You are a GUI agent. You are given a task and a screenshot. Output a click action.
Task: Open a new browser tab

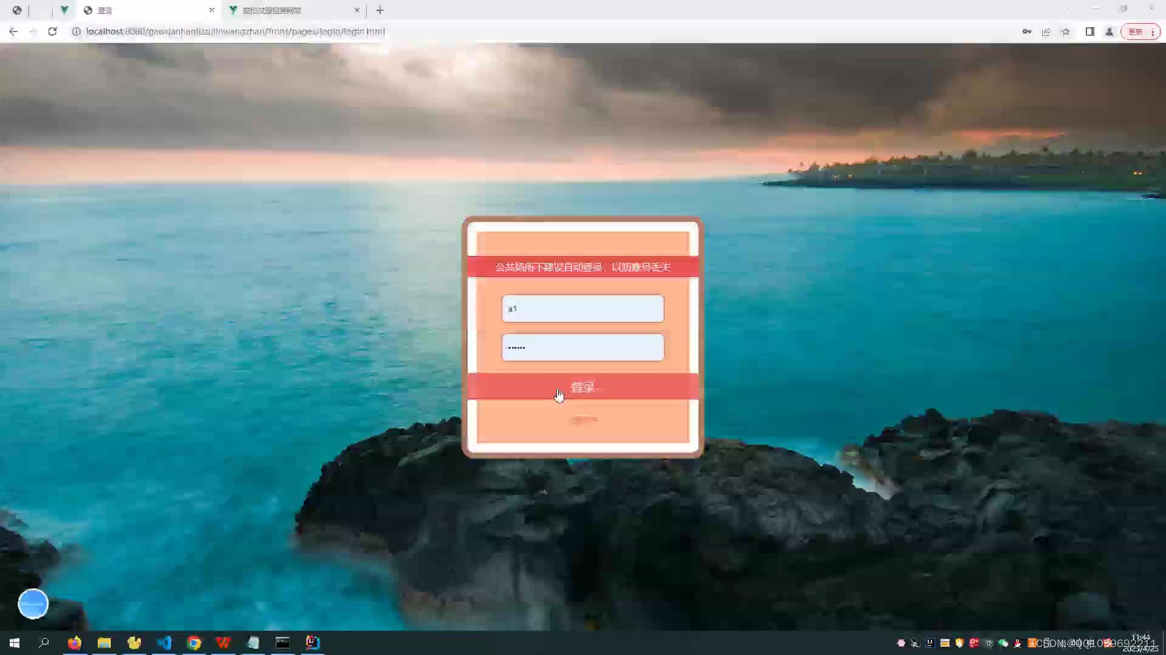click(380, 10)
